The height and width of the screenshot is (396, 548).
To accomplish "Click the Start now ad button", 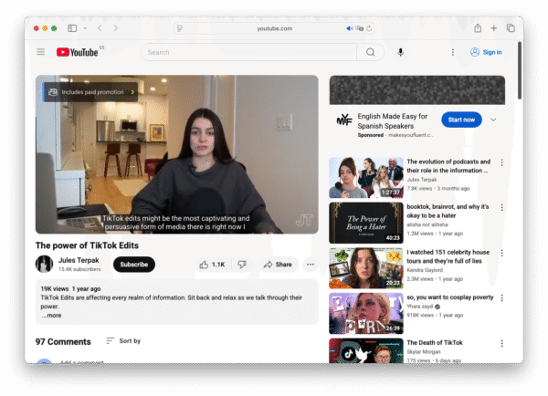I will [461, 120].
